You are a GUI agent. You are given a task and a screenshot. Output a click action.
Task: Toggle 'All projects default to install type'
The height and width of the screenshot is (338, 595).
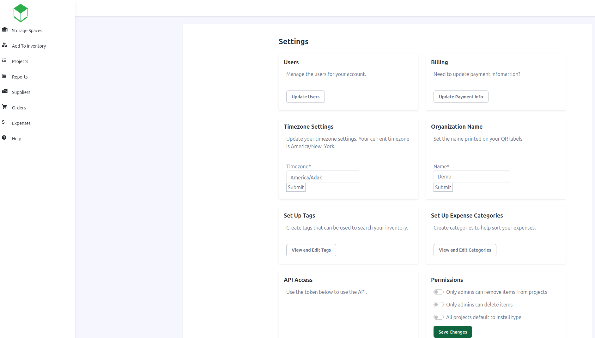(439, 317)
